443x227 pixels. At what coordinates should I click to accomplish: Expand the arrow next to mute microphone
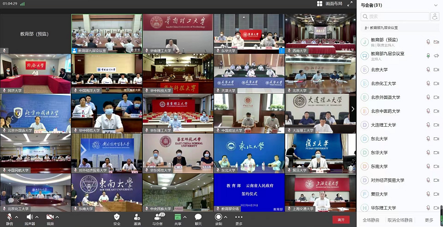point(16,217)
